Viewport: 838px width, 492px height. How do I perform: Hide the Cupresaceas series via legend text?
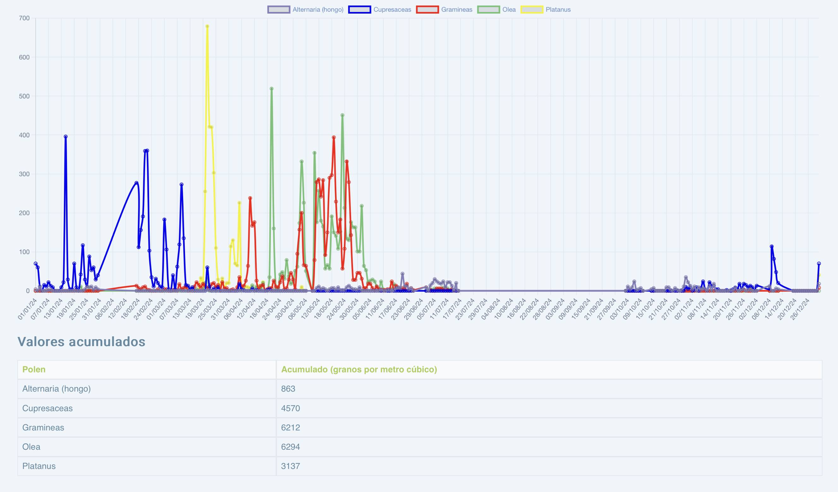click(392, 10)
